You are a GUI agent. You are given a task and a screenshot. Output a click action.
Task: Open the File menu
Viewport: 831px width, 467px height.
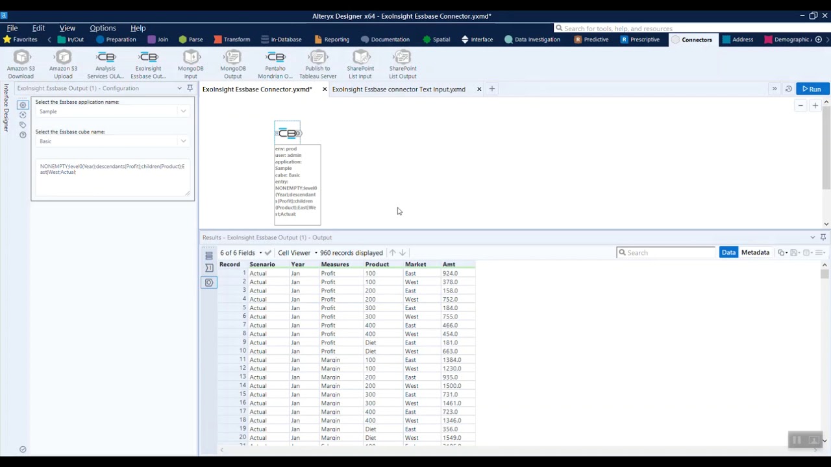[12, 28]
